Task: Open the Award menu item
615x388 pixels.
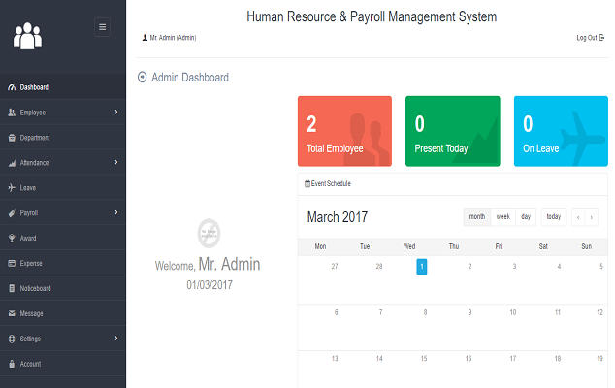Action: (x=63, y=238)
